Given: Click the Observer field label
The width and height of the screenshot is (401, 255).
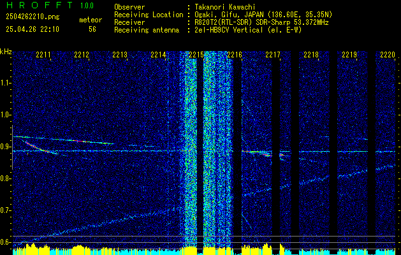Looking at the screenshot, I should 129,7.
